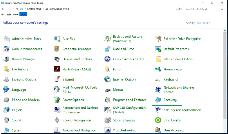
Task: Open Network and Sharing Centre icon
Action: point(158,89)
